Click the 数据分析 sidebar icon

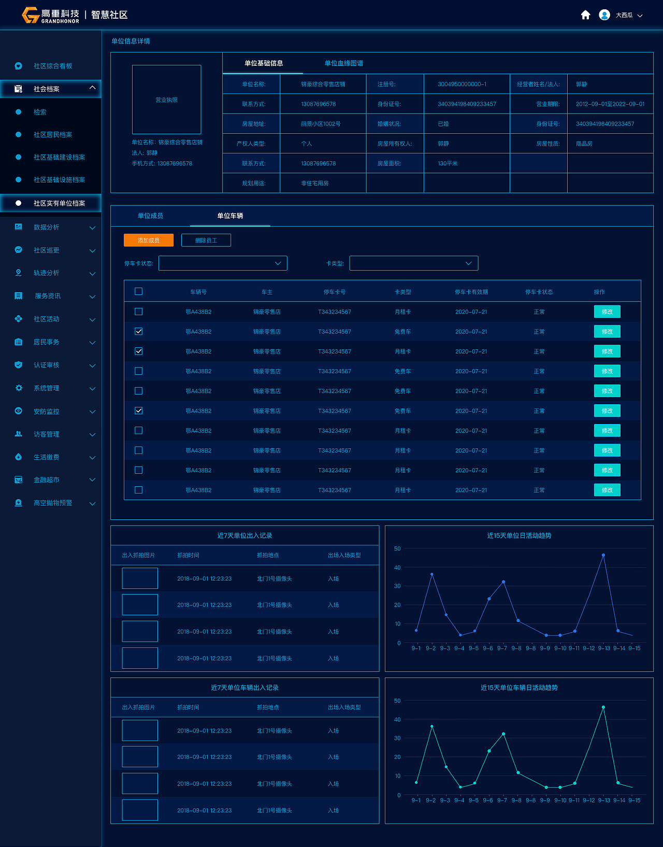(19, 227)
